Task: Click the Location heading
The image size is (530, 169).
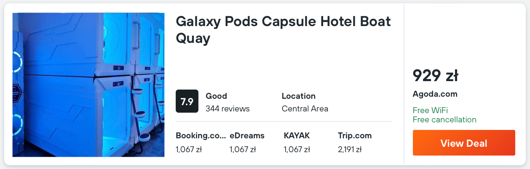Action: [298, 96]
